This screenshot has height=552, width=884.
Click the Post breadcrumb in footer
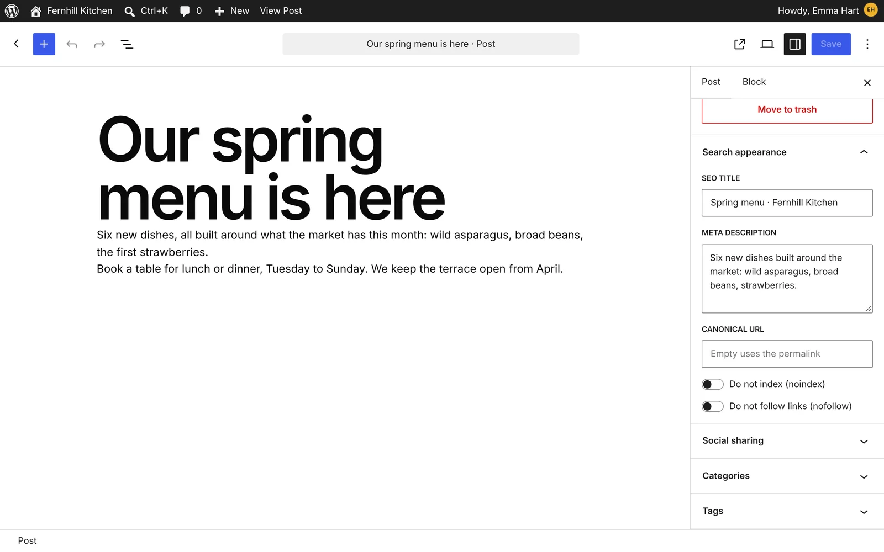[27, 541]
